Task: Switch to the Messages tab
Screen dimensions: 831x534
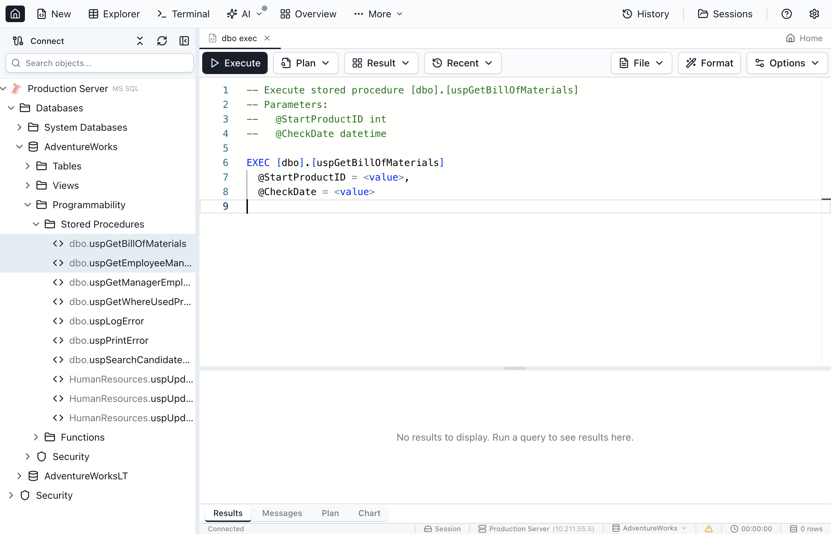Action: click(282, 513)
